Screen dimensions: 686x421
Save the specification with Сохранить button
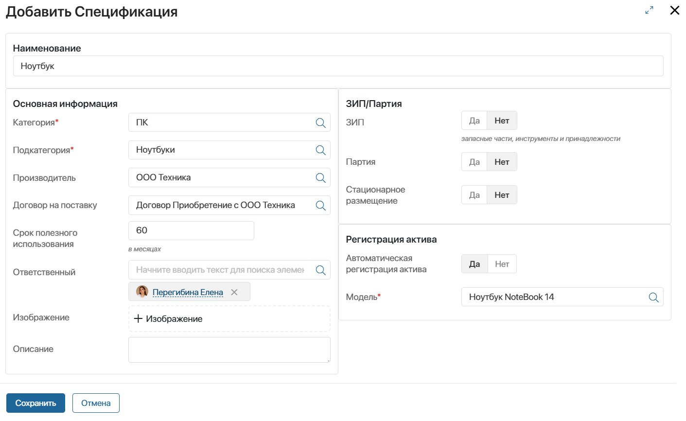35,403
